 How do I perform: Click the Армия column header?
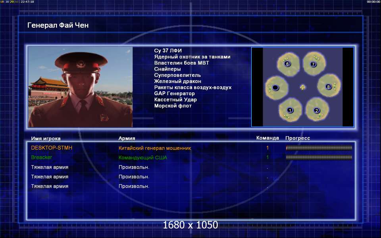click(127, 138)
